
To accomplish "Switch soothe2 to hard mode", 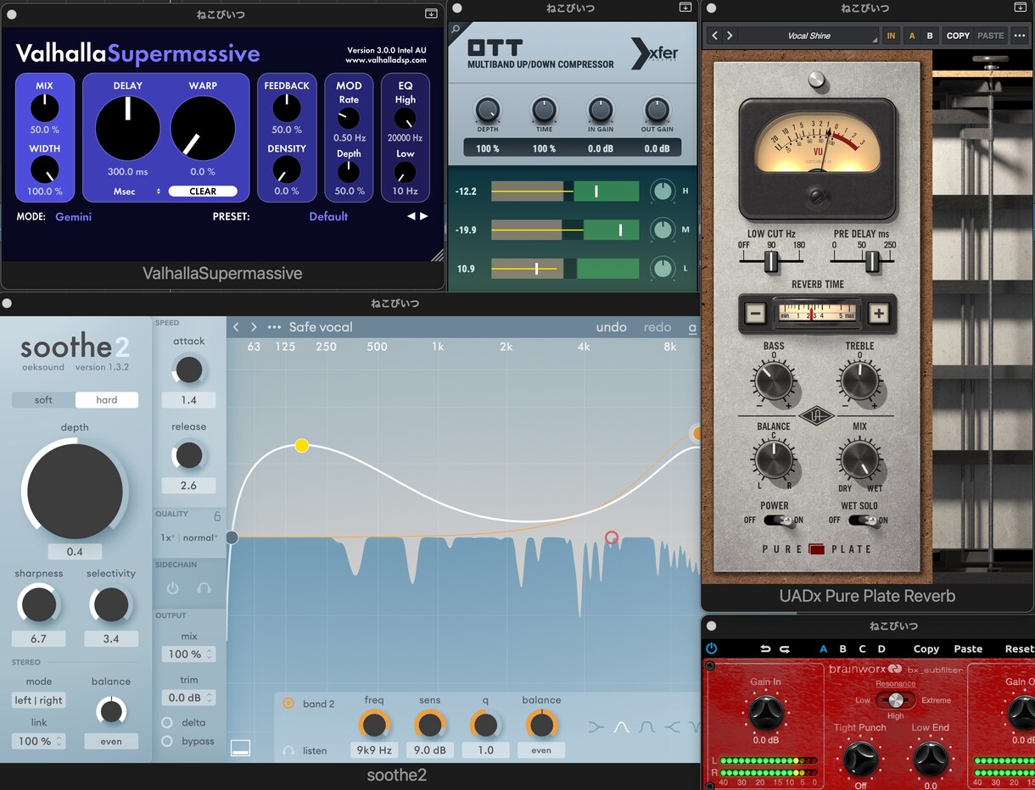I will (107, 400).
